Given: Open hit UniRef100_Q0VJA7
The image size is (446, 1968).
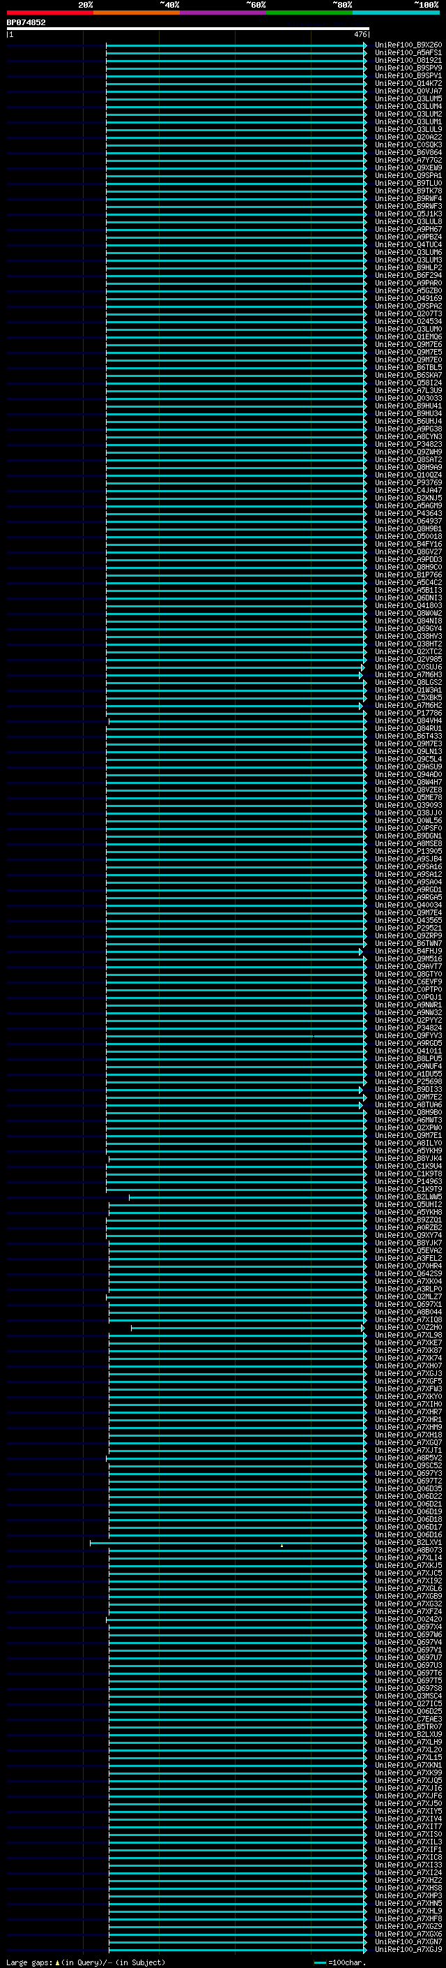Looking at the screenshot, I should [408, 91].
